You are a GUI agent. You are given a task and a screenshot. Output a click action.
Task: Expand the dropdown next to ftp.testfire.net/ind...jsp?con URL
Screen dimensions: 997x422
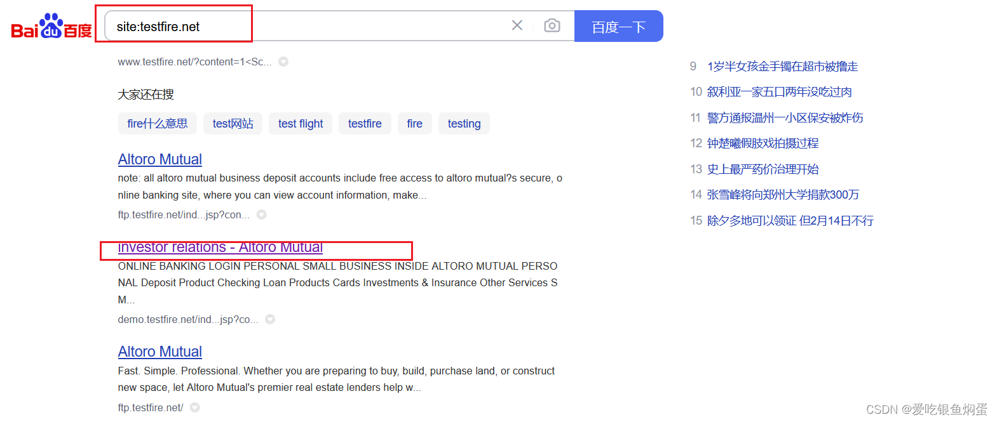point(261,214)
